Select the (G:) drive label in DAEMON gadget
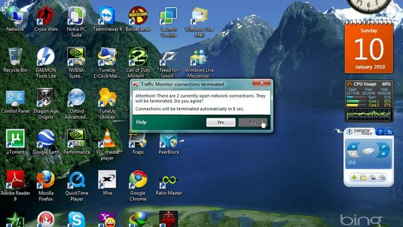The height and width of the screenshot is (227, 403). (351, 163)
